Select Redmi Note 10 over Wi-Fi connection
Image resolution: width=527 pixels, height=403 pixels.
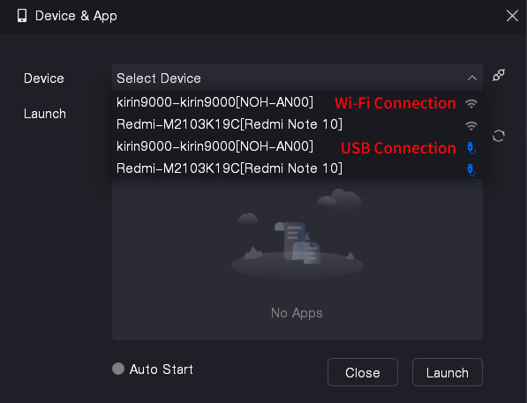coord(297,124)
